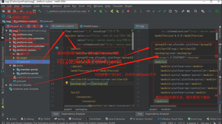Fold the modules block in zqgj editor
The image size is (222, 124).
(148, 62)
